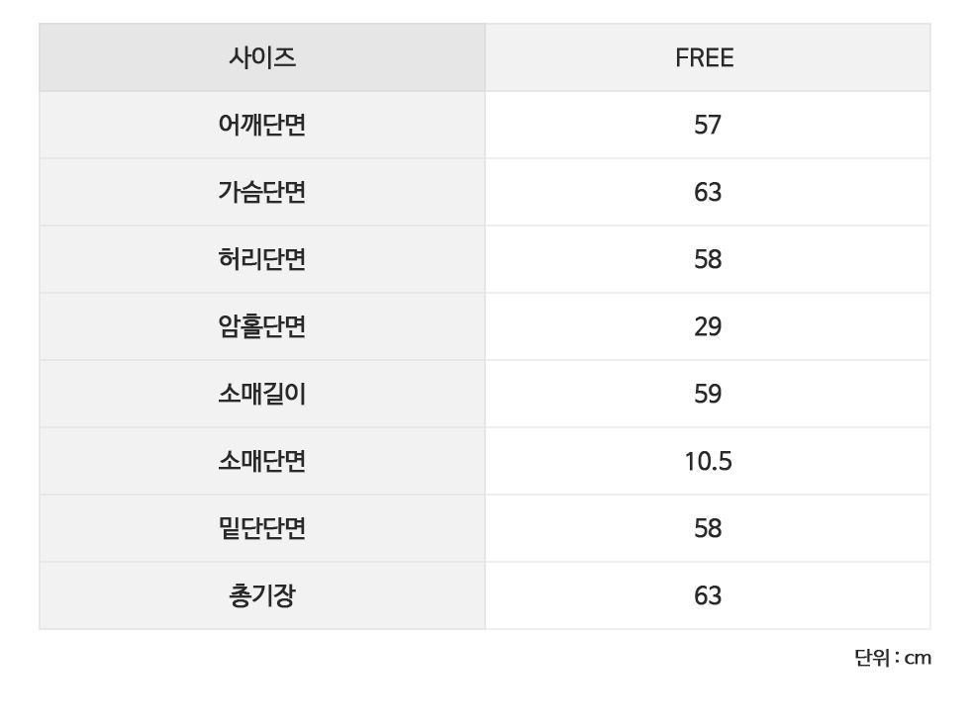Click the sleeve width value 10.5
Viewport: 970px width, 726px height.
point(708,462)
